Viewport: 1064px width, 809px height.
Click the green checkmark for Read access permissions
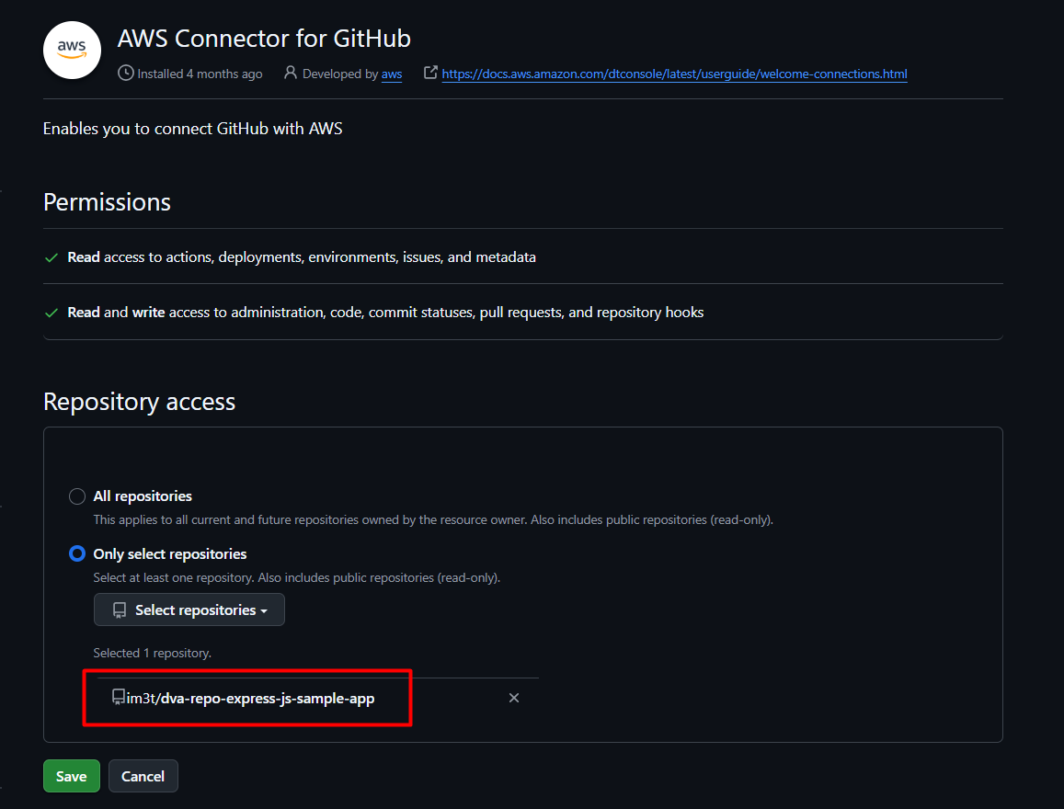click(51, 257)
